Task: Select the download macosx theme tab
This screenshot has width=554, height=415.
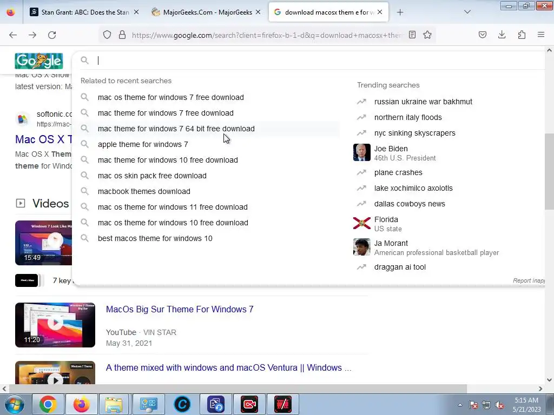Action: pos(328,12)
